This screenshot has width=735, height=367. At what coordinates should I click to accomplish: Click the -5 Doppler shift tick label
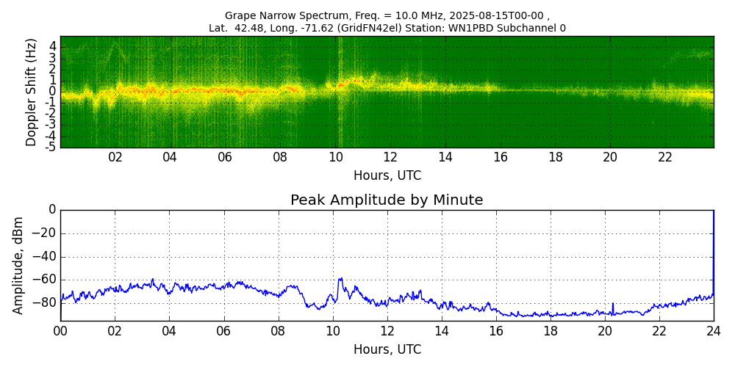51,148
